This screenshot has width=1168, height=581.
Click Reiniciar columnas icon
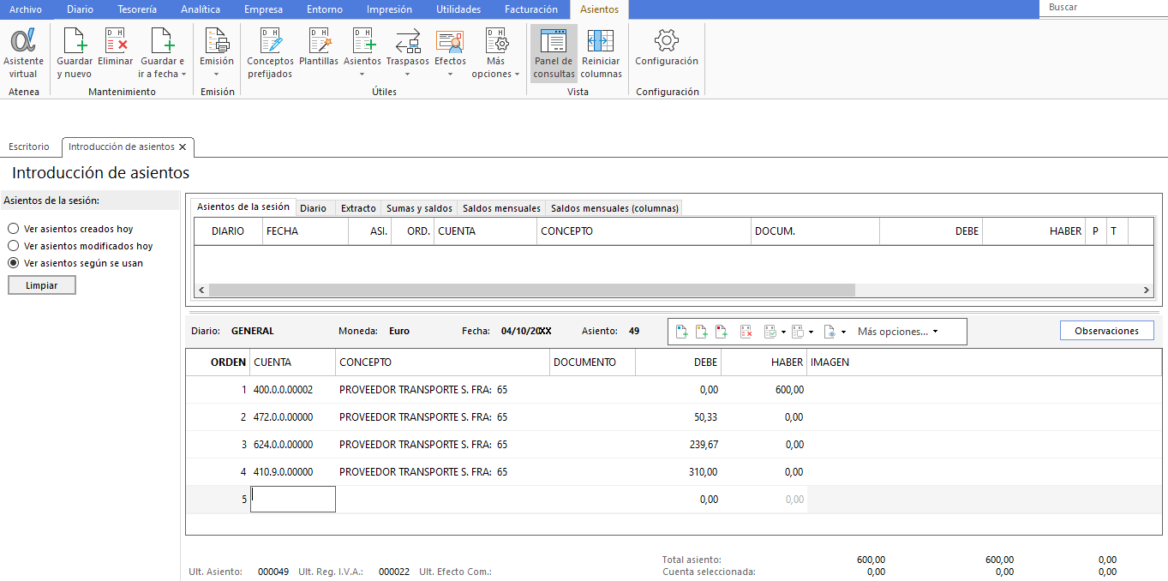tap(601, 41)
